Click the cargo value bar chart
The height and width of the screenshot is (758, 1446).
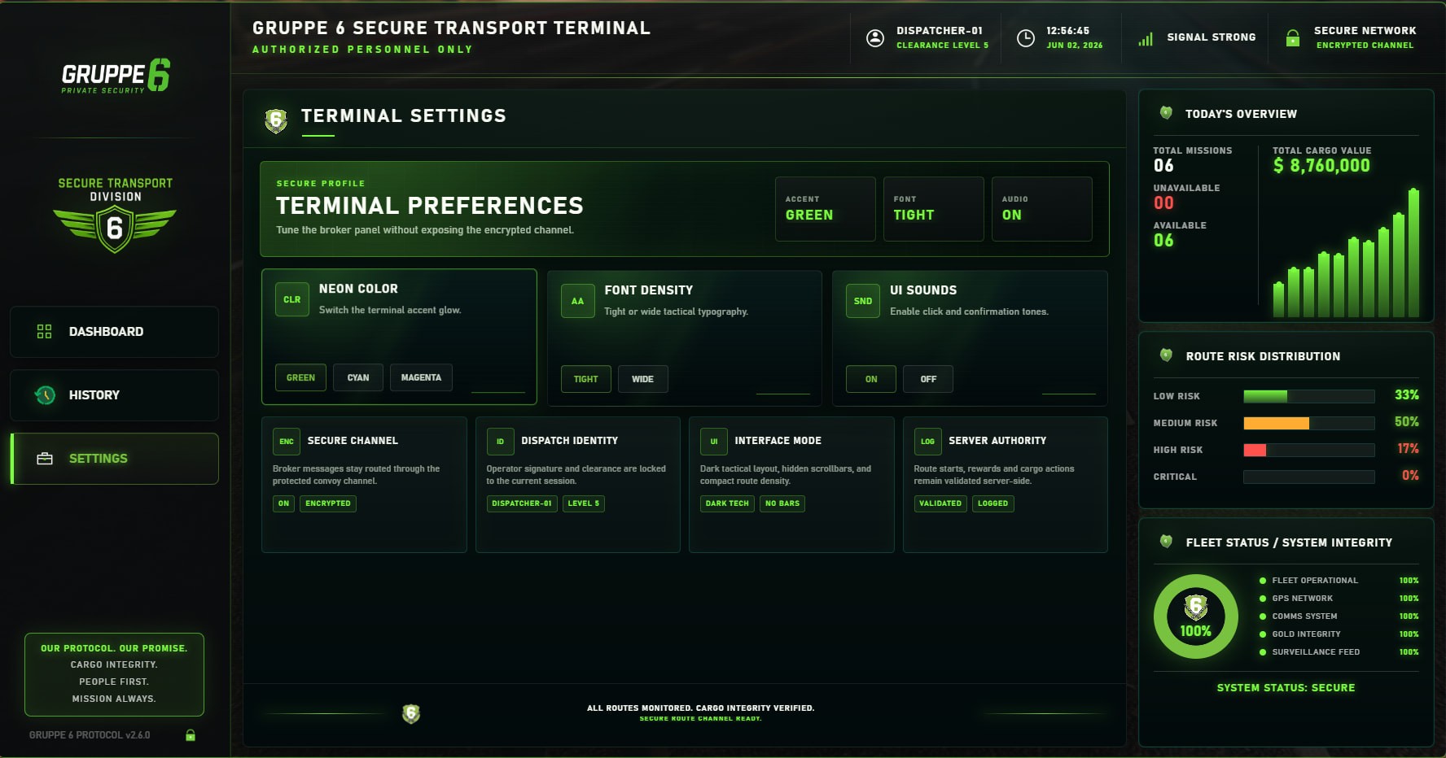pos(1346,253)
